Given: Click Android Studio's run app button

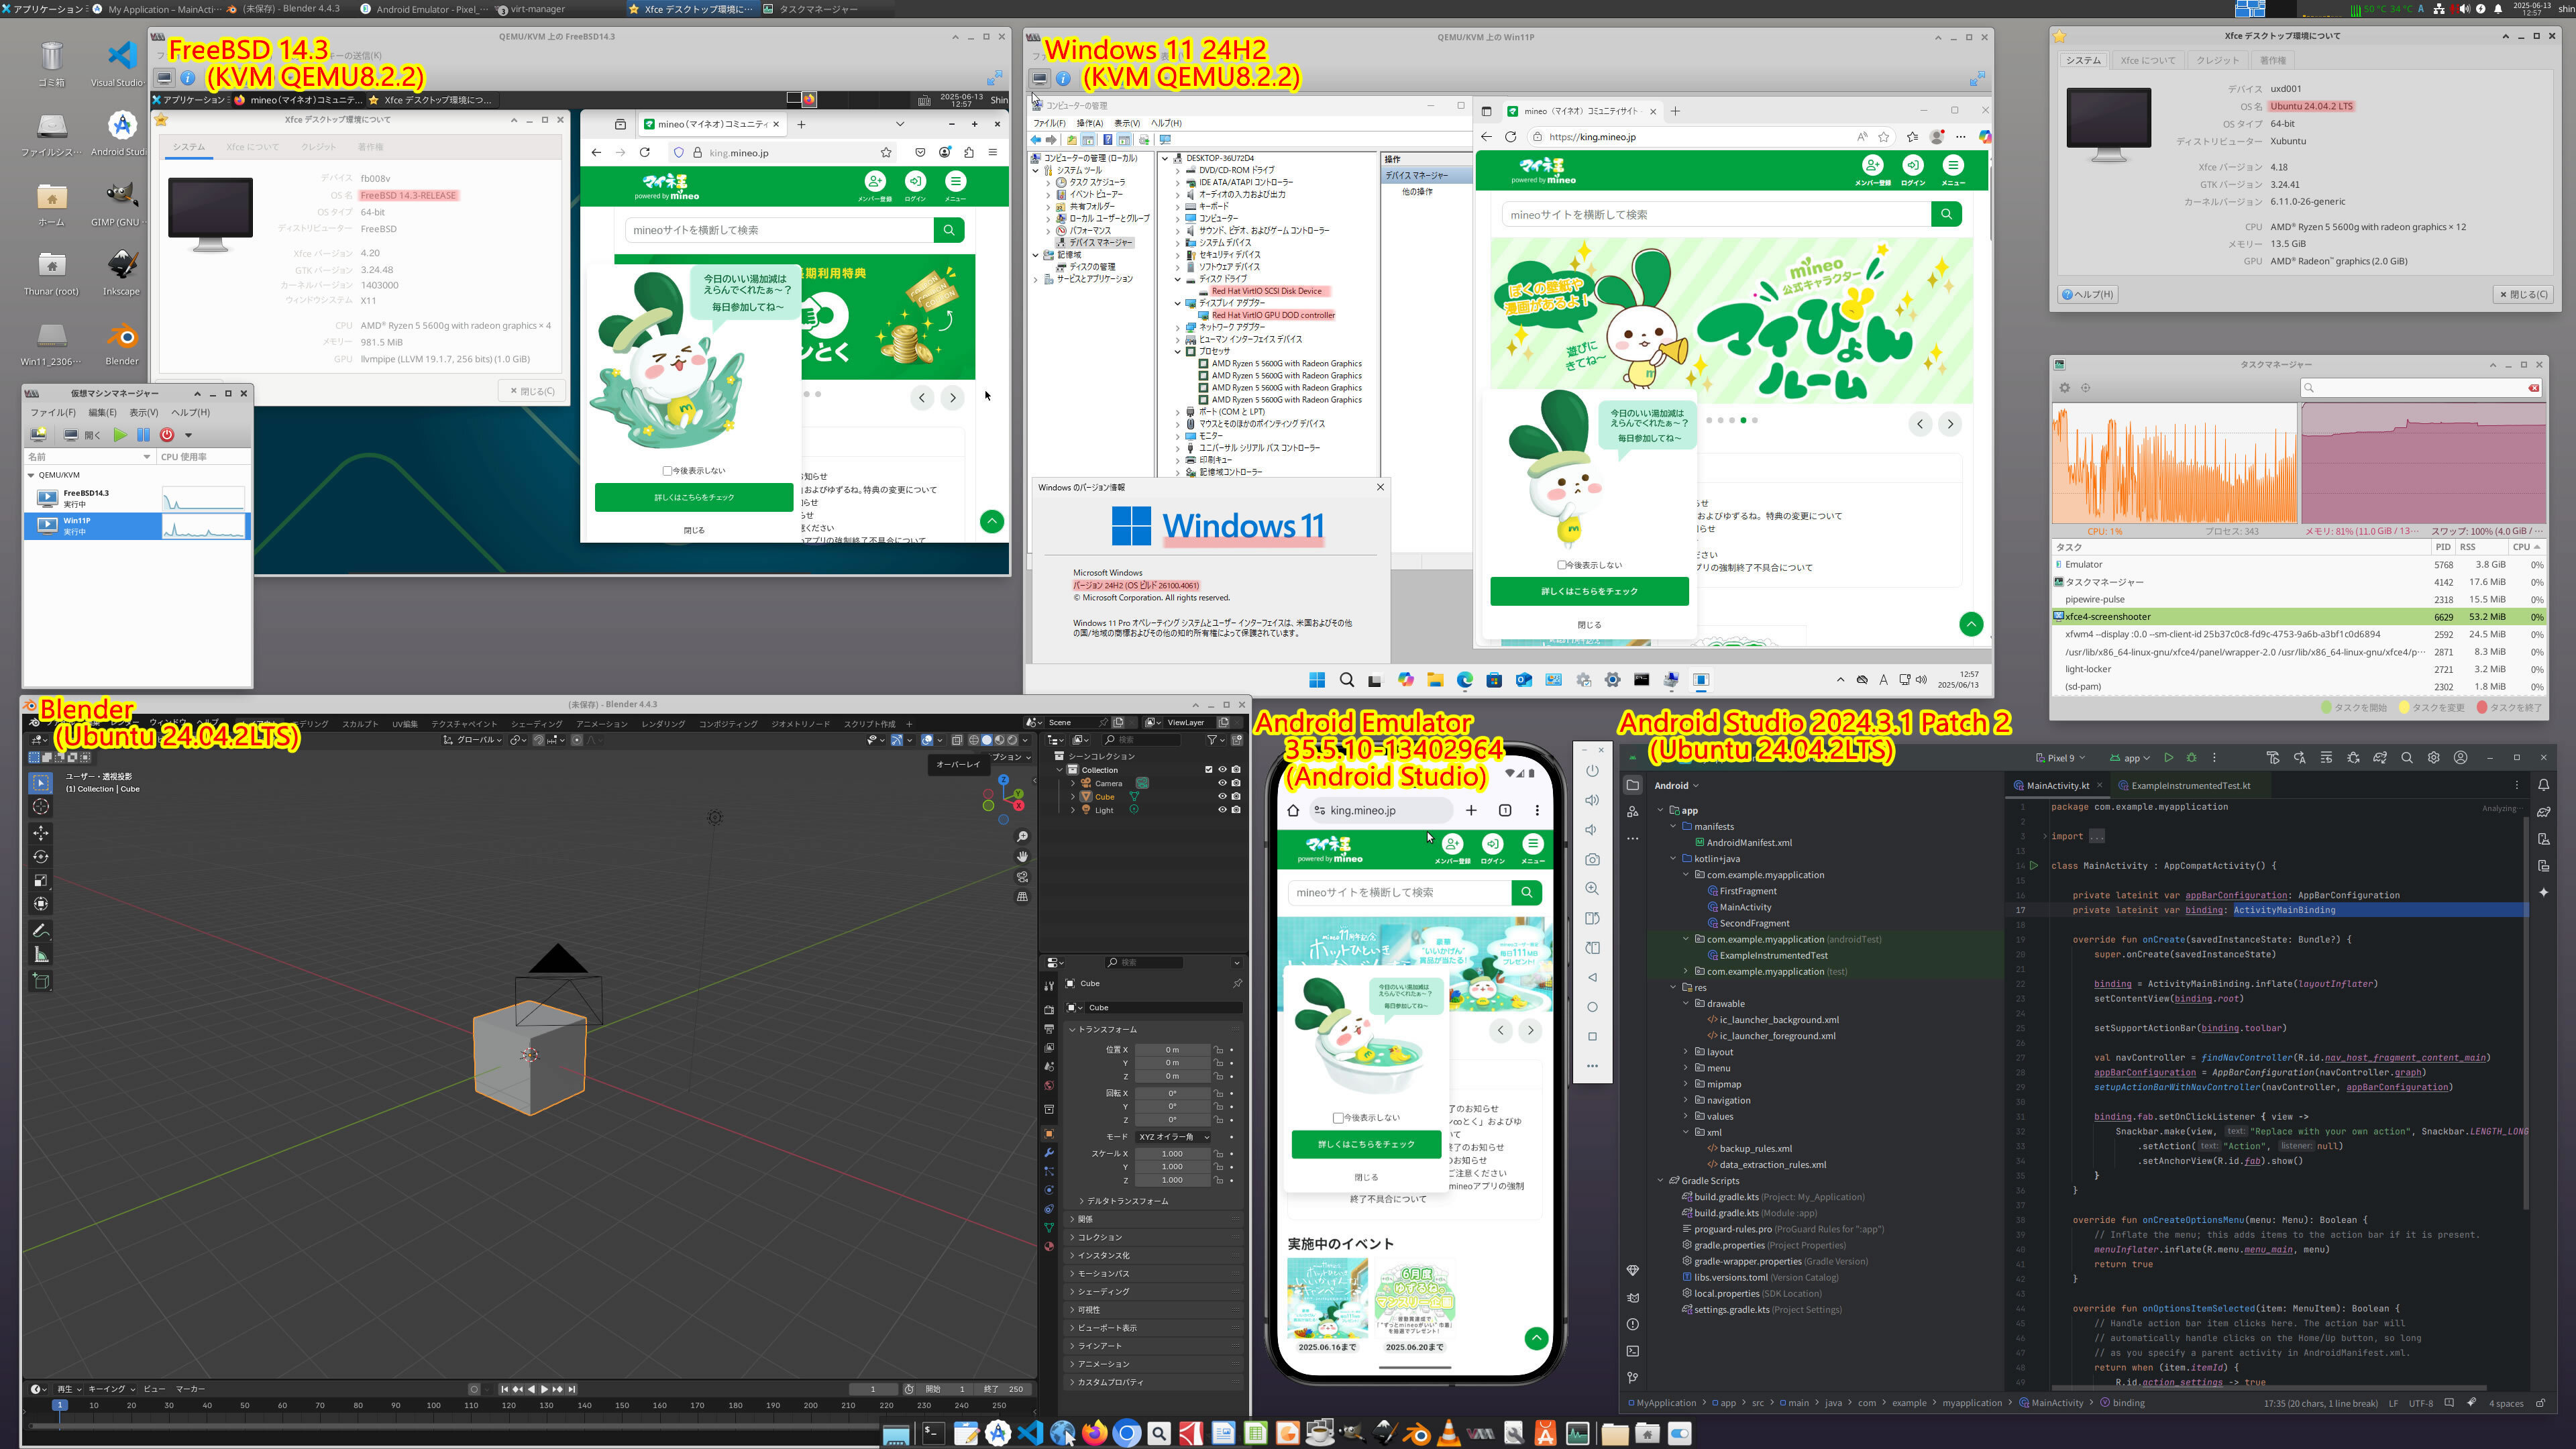Looking at the screenshot, I should [x=2168, y=758].
